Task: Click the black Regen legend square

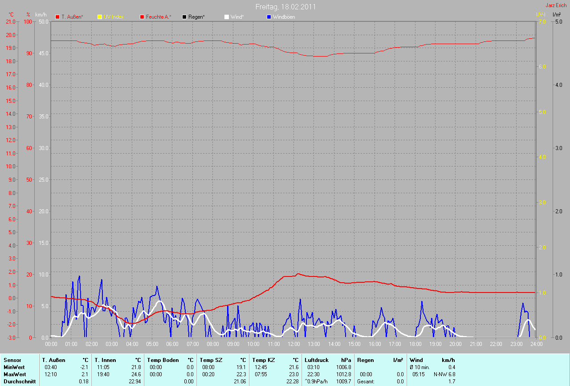Action: (x=184, y=17)
